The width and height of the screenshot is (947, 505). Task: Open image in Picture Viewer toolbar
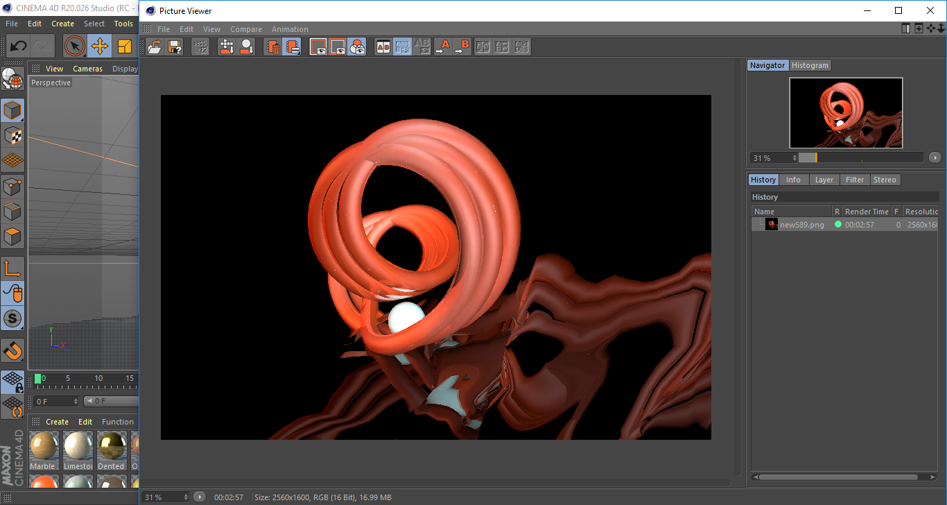point(155,46)
